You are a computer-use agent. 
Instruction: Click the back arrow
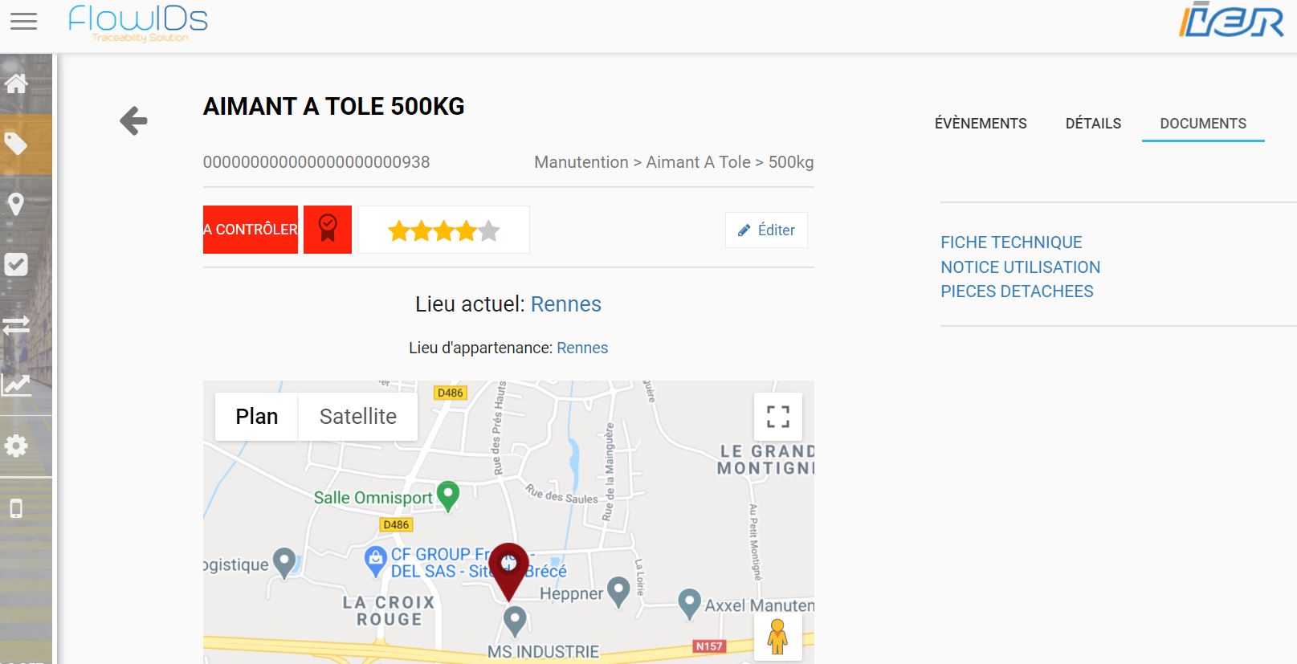[x=133, y=121]
